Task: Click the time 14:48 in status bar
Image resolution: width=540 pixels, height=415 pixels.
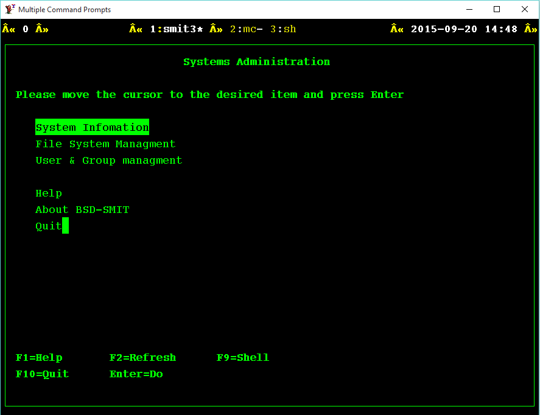Action: coord(501,29)
